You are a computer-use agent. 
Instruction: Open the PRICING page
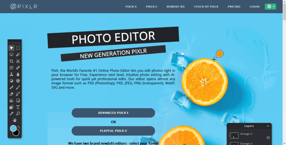234,6
